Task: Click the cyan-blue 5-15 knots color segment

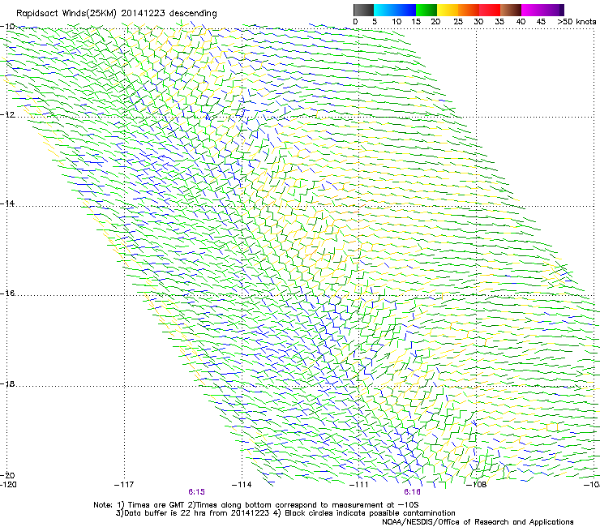Action: 395,10
